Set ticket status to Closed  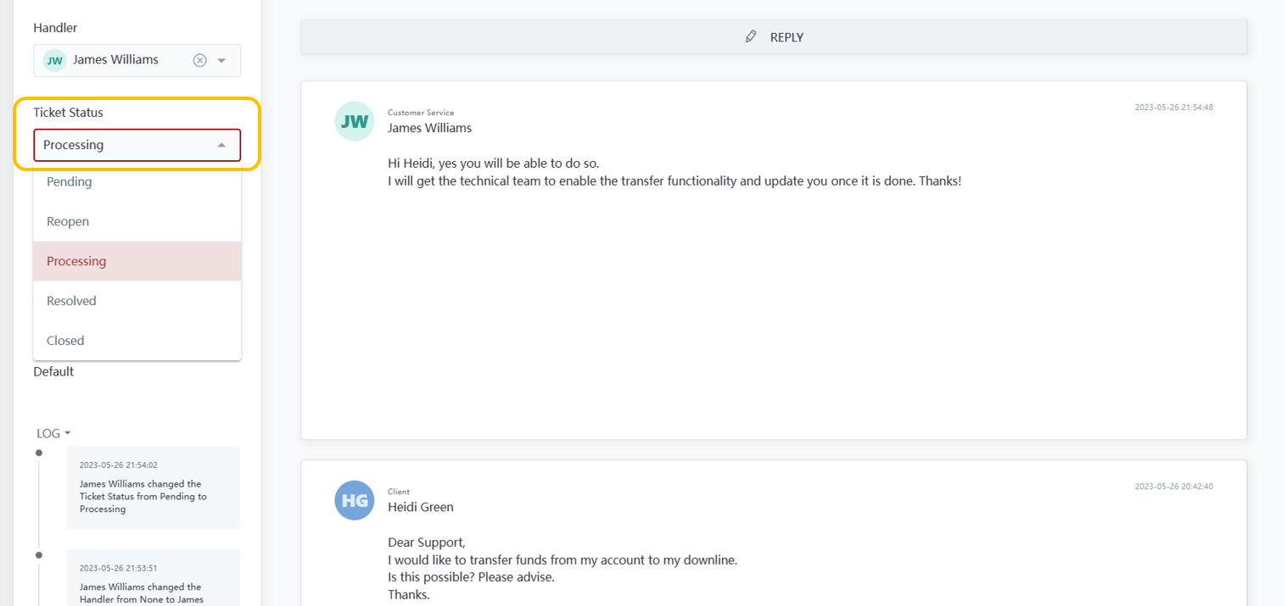pyautogui.click(x=65, y=341)
